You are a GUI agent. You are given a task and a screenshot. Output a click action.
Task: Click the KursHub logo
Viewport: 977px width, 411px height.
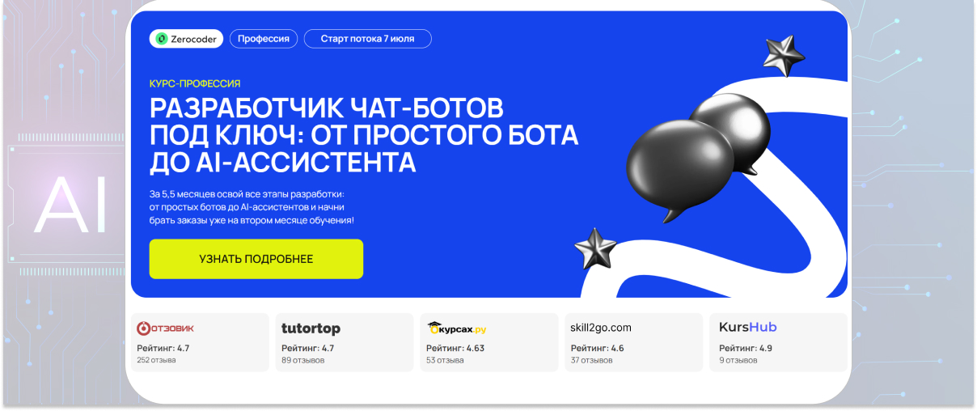747,328
